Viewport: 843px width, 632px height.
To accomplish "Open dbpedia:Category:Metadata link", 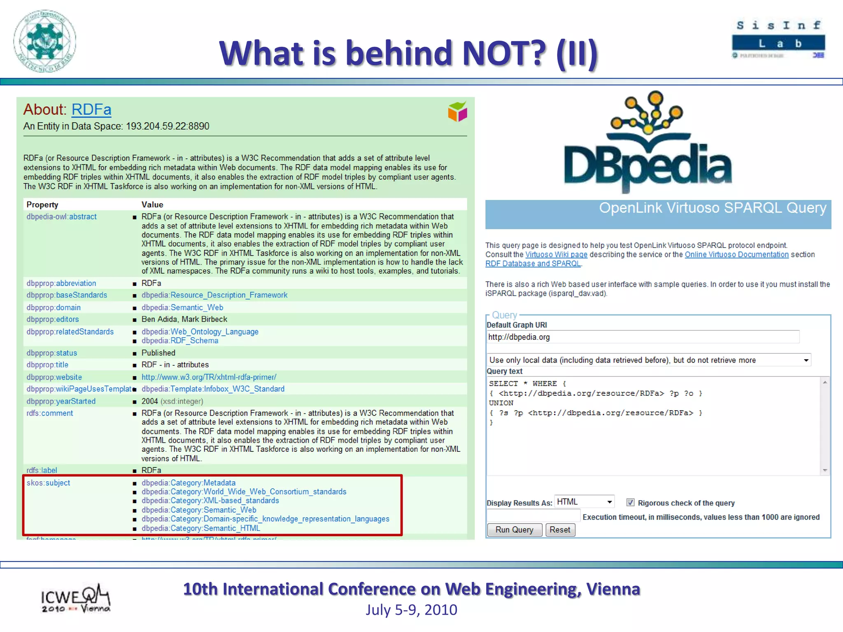I will pyautogui.click(x=189, y=483).
